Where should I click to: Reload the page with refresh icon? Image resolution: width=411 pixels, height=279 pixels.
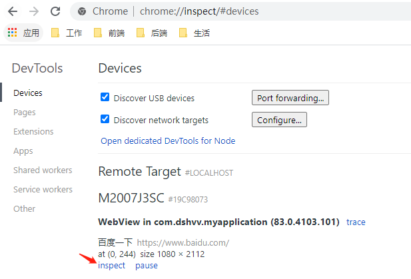click(x=55, y=11)
